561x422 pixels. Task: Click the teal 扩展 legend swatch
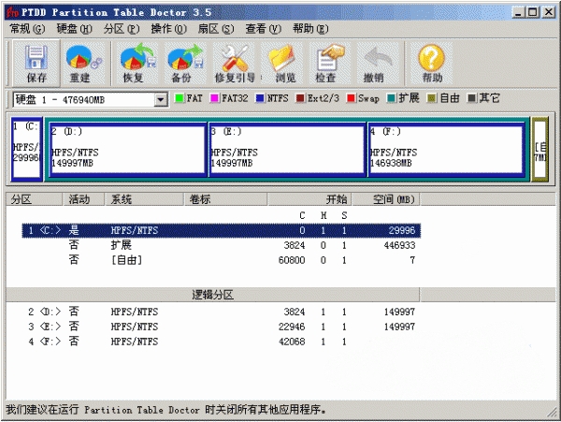point(392,98)
